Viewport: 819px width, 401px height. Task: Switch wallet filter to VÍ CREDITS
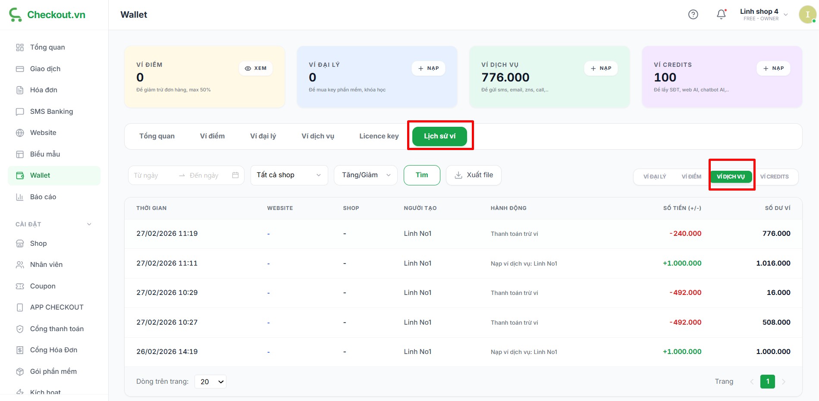[774, 177]
